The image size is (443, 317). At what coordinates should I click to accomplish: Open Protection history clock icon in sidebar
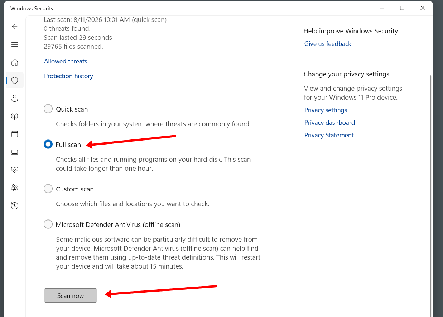(x=15, y=206)
